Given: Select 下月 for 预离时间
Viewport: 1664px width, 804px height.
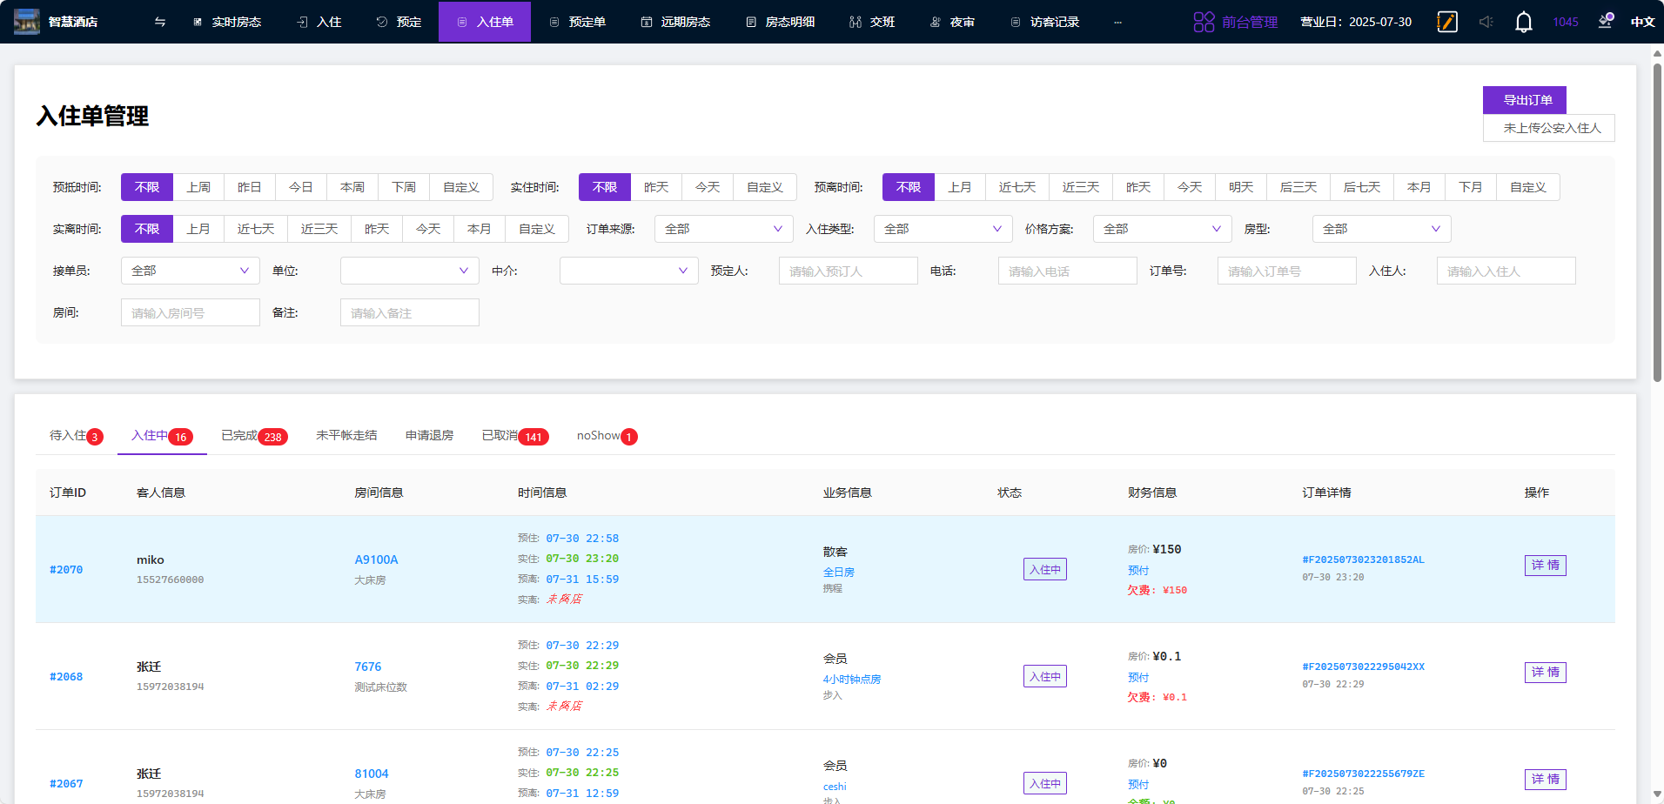Looking at the screenshot, I should 1471,187.
